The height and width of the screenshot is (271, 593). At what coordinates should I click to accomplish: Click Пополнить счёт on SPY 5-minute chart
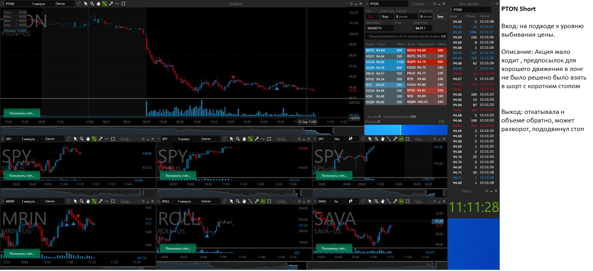178,175
